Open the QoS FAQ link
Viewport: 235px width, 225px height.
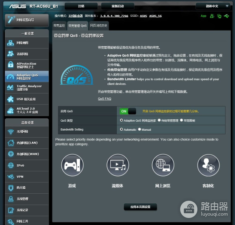click(105, 99)
